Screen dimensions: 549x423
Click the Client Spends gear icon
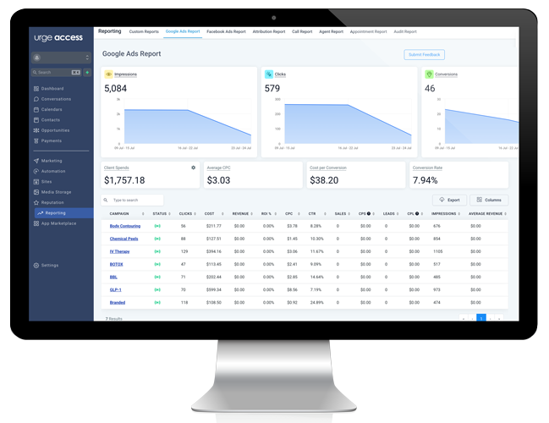tap(193, 168)
